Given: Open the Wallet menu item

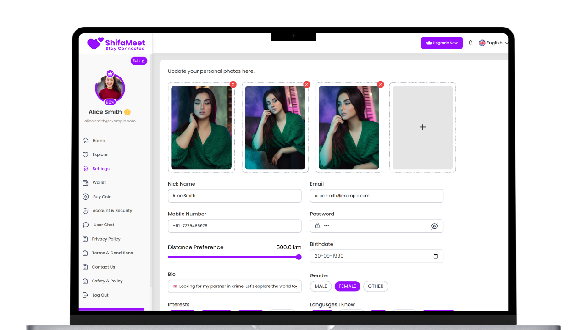Looking at the screenshot, I should 99,182.
